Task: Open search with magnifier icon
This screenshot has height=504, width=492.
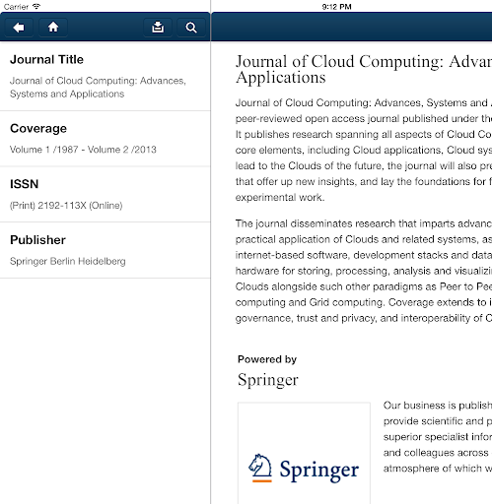Action: [x=191, y=28]
